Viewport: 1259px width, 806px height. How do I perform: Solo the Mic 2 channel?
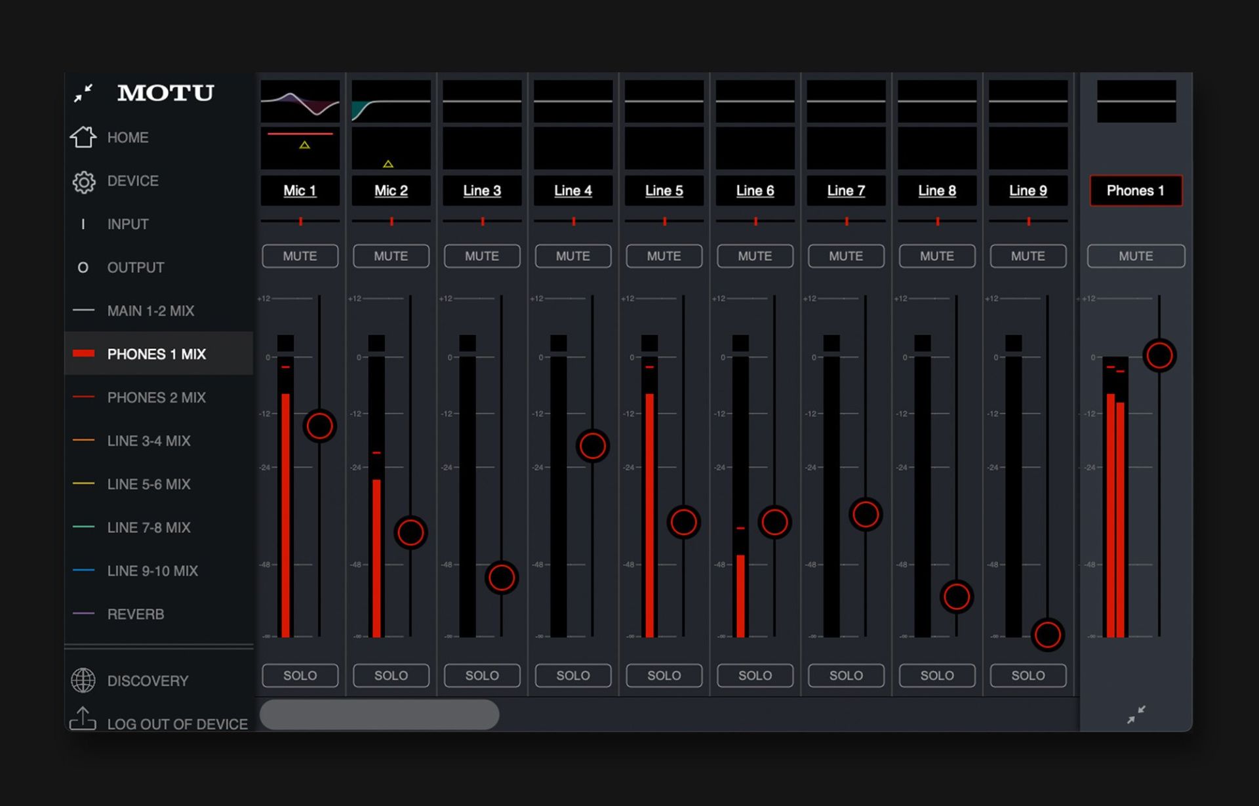coord(391,675)
